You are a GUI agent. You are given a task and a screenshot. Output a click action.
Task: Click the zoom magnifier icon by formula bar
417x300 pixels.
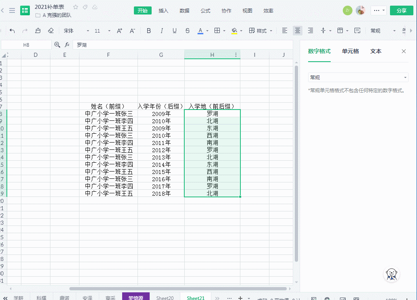click(x=57, y=45)
